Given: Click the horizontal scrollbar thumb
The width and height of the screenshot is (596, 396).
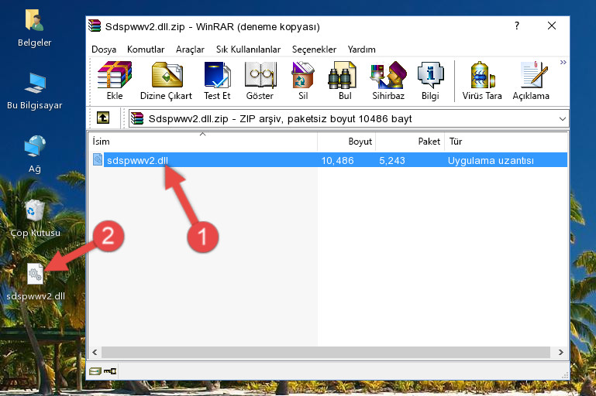Looking at the screenshot, I should (x=326, y=352).
